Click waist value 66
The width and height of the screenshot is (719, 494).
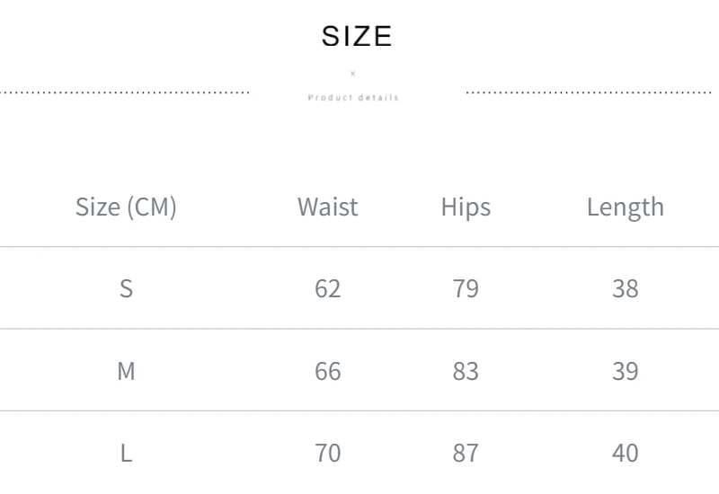(x=327, y=371)
